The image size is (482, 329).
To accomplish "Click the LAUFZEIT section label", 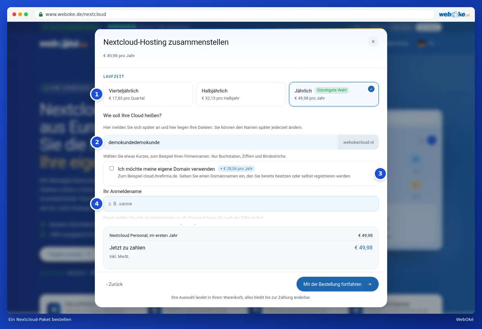I will (x=114, y=77).
